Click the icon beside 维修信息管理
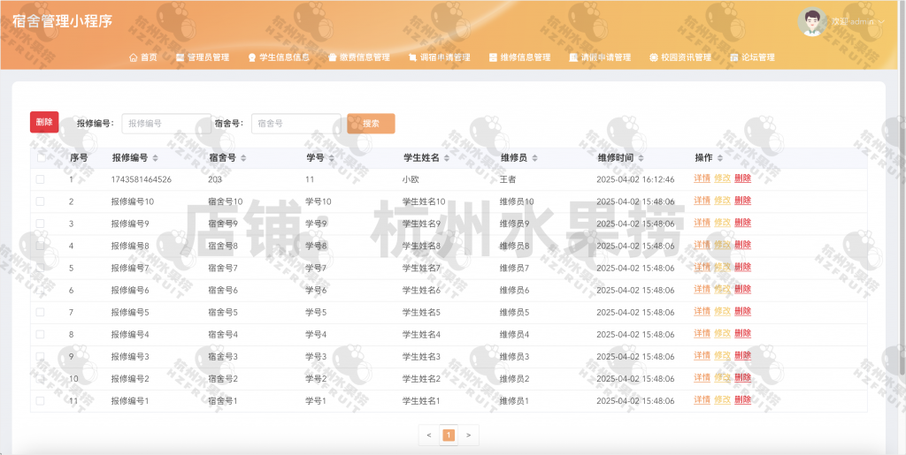Screen dimensions: 906x455 493,57
